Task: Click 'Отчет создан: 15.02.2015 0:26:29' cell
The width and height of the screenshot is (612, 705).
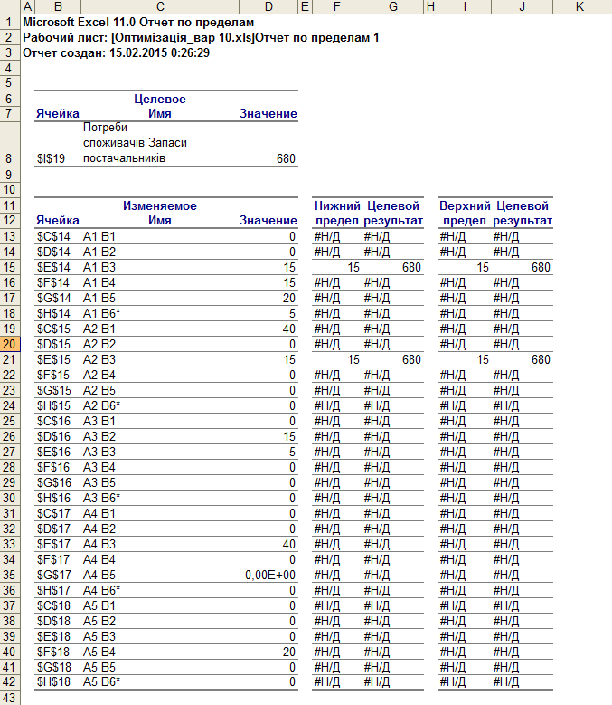Action: tap(116, 53)
